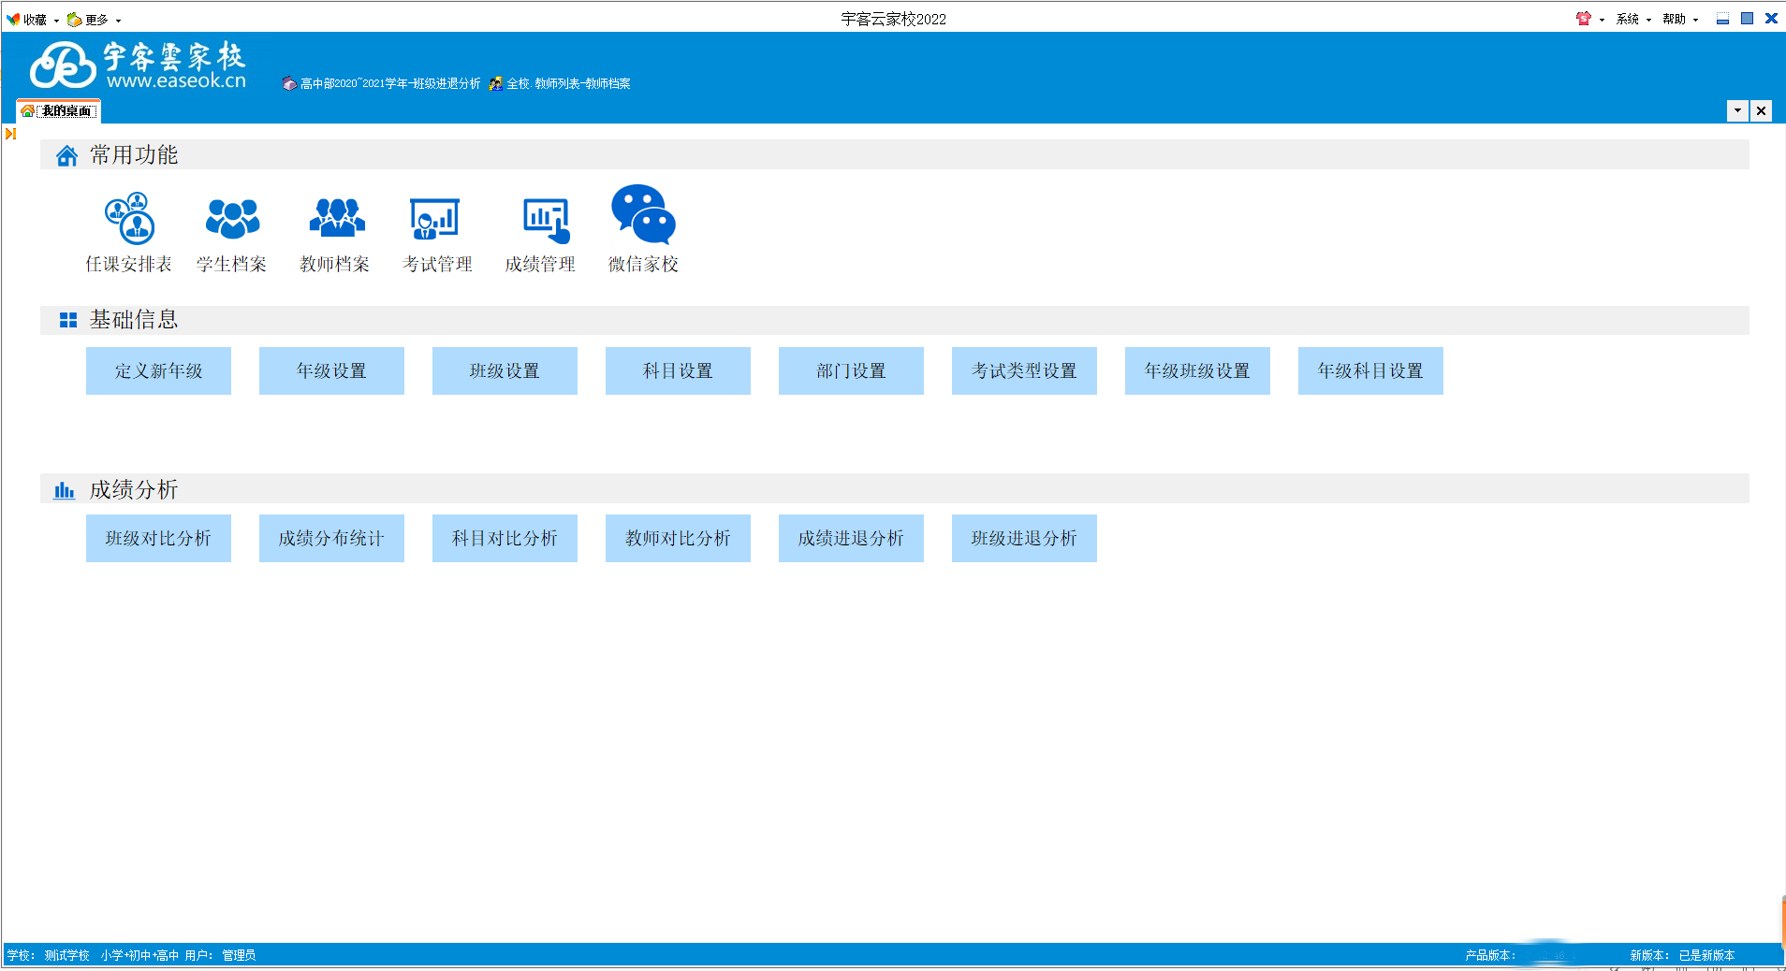Click the 教师对比分析 button
Screen dimensions: 1786x971
[x=678, y=538]
